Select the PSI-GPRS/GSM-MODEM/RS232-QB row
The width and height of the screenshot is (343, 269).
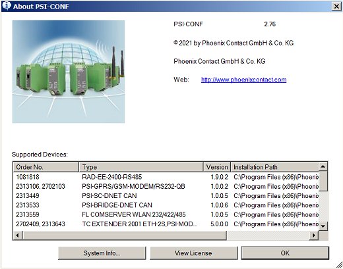[166, 186]
